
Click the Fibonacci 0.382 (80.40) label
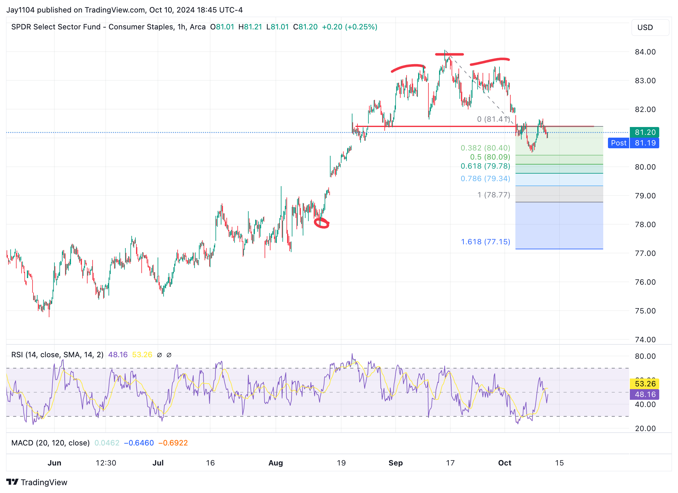pos(485,148)
